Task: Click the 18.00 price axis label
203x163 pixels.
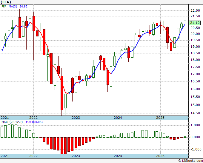Action: pyautogui.click(x=195, y=60)
